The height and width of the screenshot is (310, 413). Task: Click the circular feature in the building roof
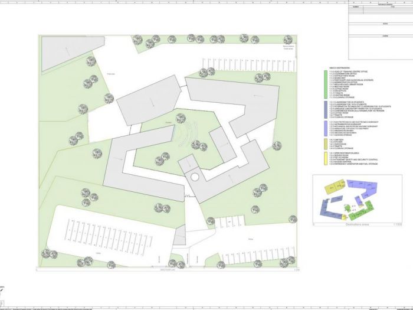point(195,177)
